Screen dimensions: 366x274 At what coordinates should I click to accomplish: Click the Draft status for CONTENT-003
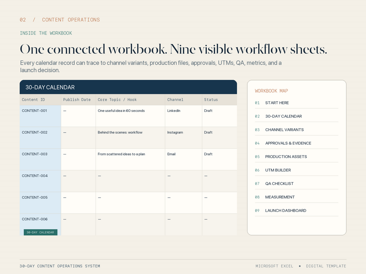coord(219,160)
